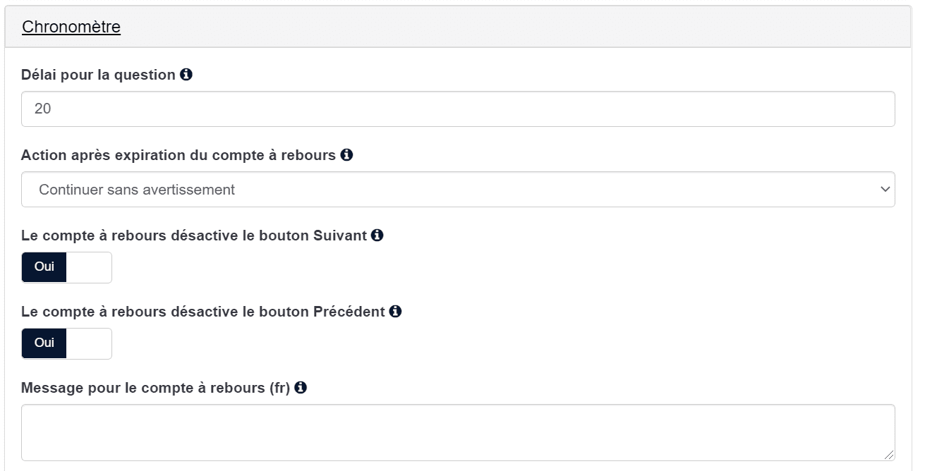
Task: Select the Oui side of the Suivant toggle
Action: [x=44, y=267]
